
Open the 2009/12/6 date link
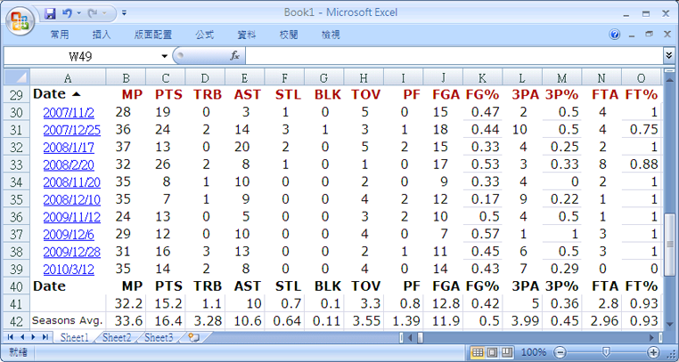pos(69,235)
